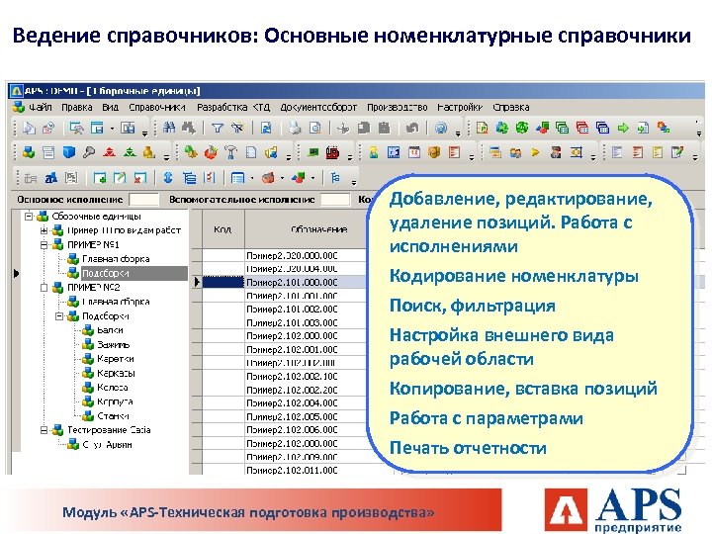
Task: Open dropdown arrow beside the blue list-view icon
Action: click(x=252, y=178)
